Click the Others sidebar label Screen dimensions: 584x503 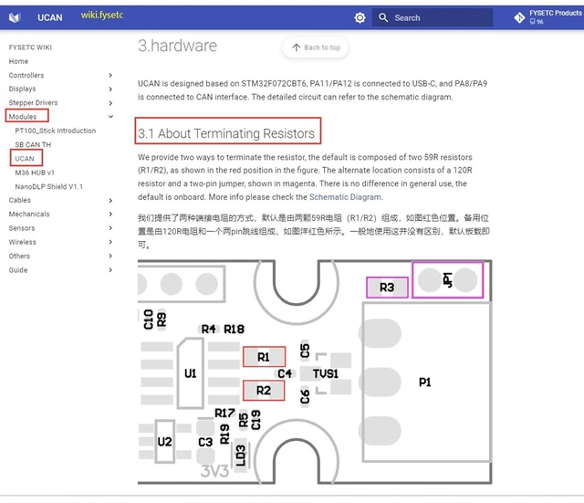[19, 256]
